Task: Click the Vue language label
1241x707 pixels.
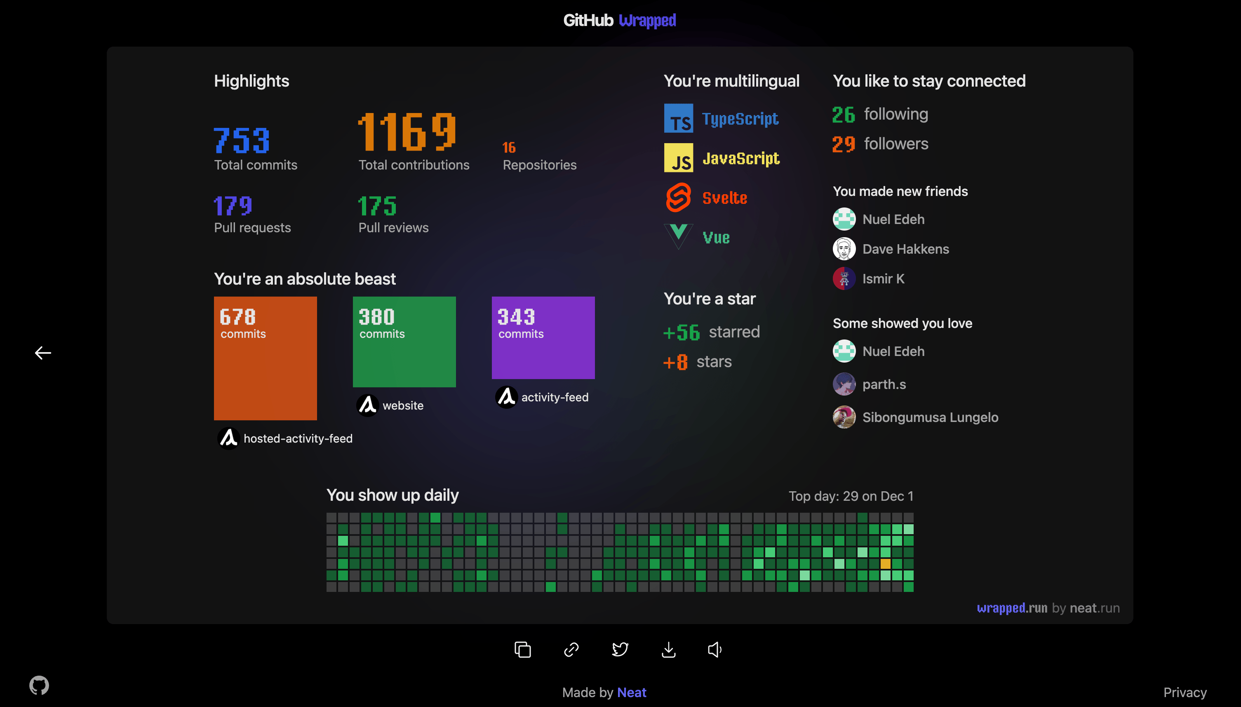Action: coord(716,238)
